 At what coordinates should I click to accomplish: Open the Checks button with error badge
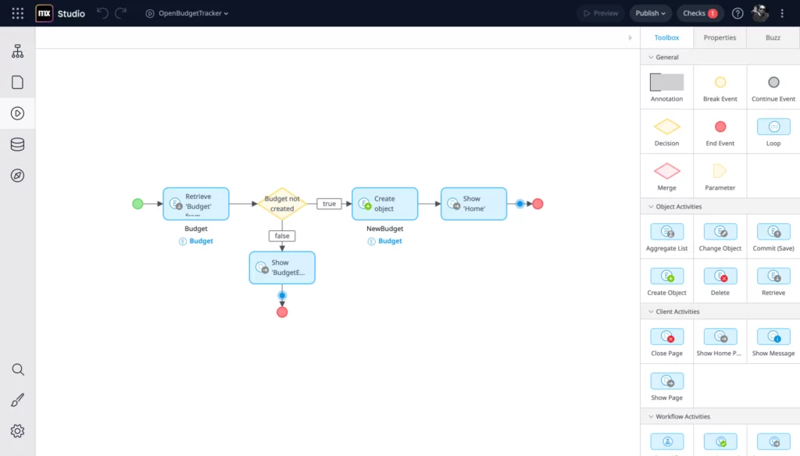pyautogui.click(x=699, y=13)
